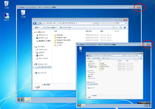The width and height of the screenshot is (155, 109).
Task: Select ダウンロード in the small remote window's sidebar
Action: 92,63
